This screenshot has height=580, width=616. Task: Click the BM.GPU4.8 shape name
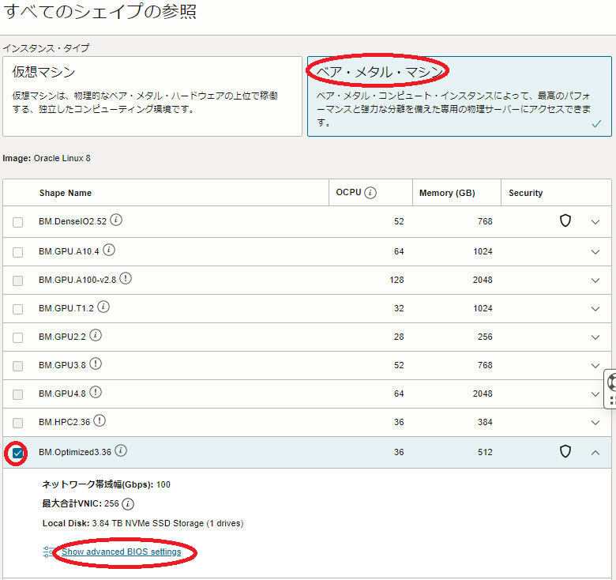[63, 394]
